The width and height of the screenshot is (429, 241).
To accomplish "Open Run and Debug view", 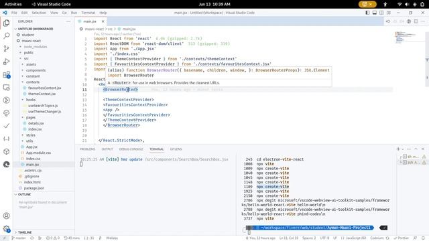I will tap(6, 62).
